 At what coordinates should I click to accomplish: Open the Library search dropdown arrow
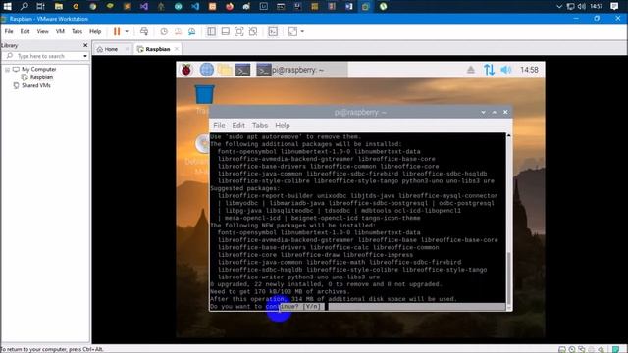(85, 56)
